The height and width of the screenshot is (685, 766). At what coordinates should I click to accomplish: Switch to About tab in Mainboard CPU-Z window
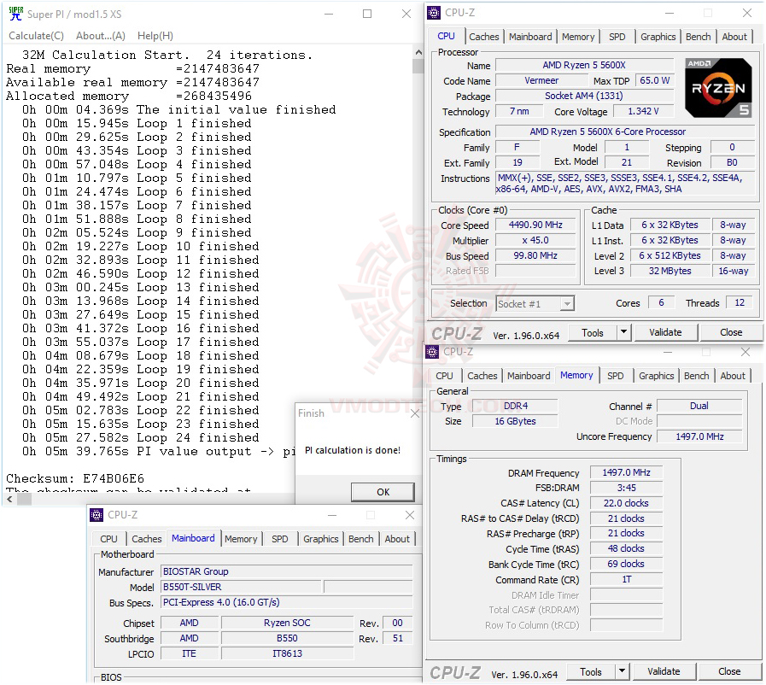tap(397, 539)
